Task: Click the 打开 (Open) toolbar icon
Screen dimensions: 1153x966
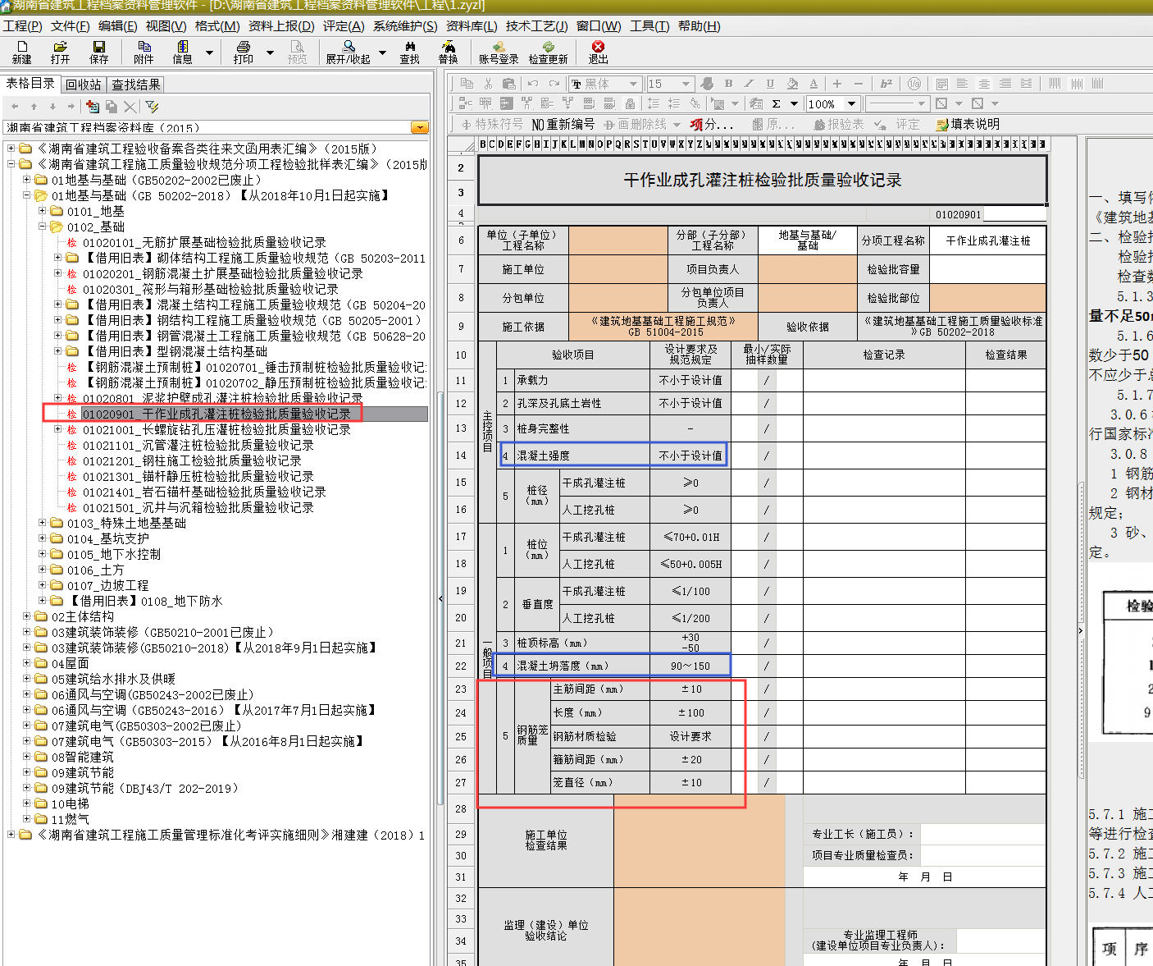Action: coord(60,53)
